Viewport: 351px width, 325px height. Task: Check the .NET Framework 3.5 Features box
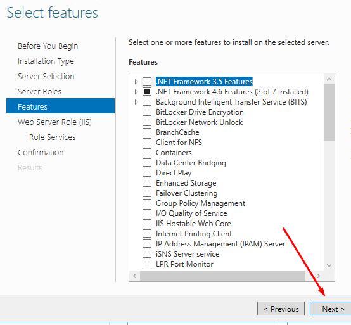147,82
